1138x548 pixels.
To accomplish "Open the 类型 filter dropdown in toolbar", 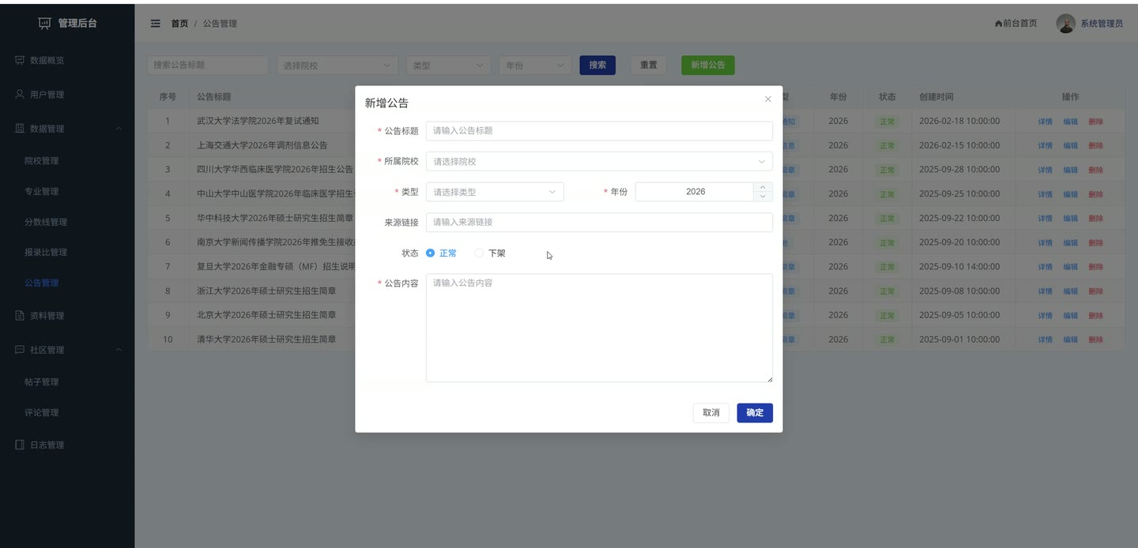I will pos(449,66).
